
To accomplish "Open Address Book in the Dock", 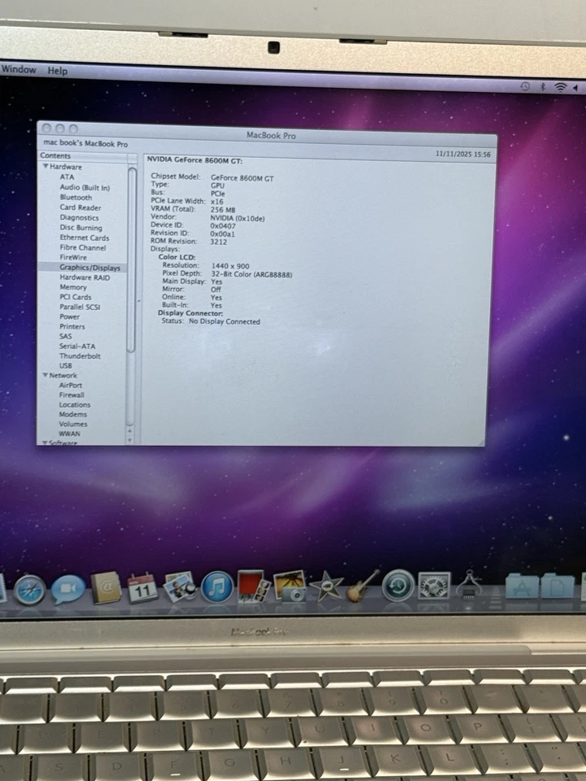I will pos(106,587).
